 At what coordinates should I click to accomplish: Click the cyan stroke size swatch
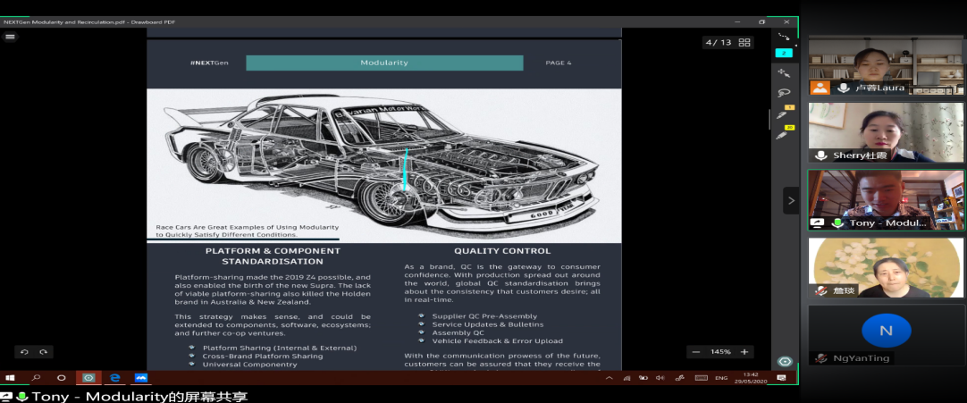[784, 53]
